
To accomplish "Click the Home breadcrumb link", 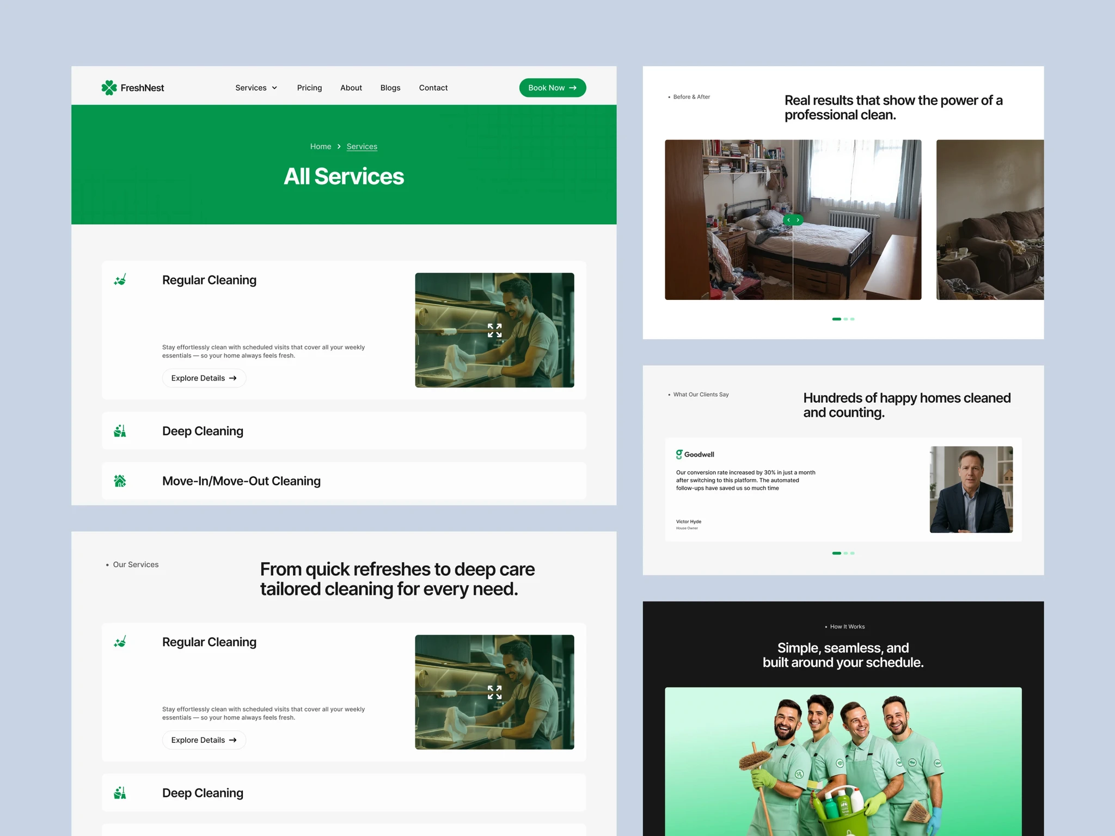I will tap(321, 146).
